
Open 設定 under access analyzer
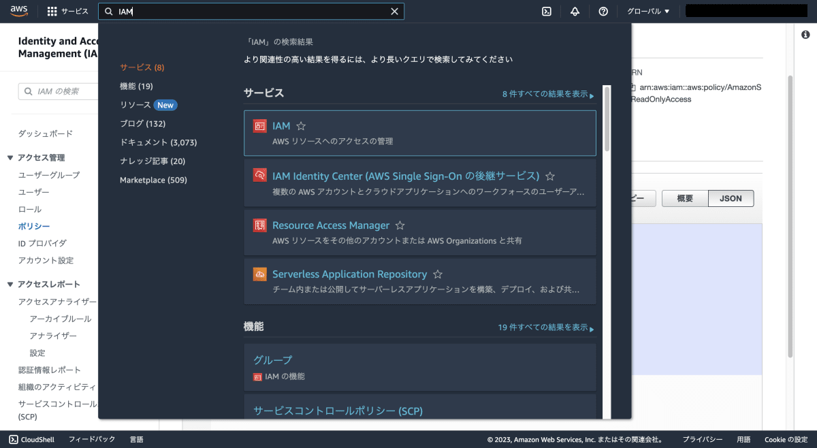click(x=37, y=353)
